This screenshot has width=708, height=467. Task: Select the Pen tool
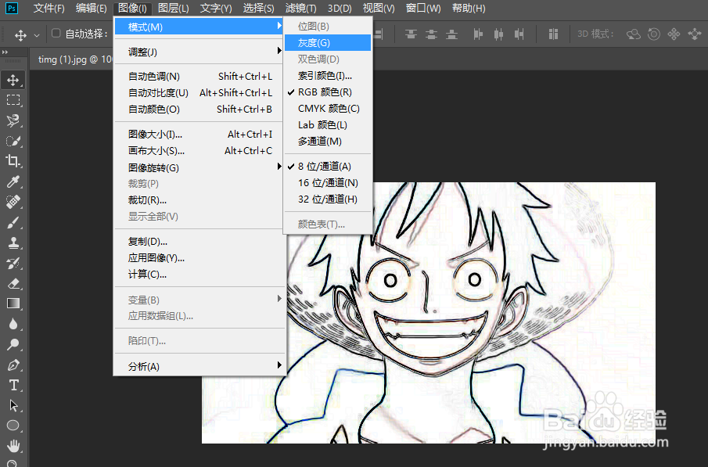(13, 365)
